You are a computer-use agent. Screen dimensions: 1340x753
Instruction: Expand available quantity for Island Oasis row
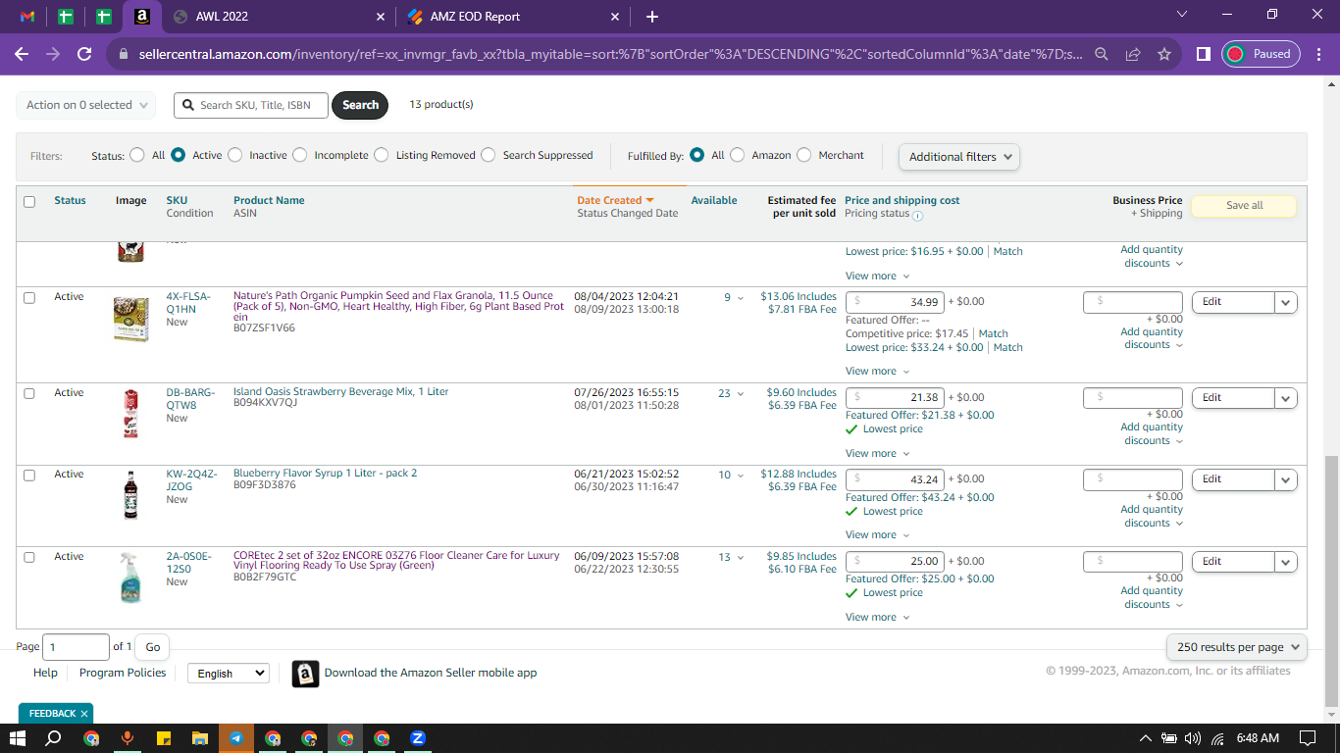[x=741, y=394]
